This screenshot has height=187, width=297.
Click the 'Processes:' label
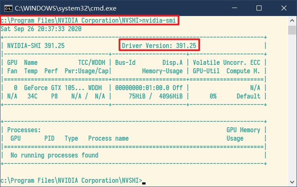pos(24,130)
